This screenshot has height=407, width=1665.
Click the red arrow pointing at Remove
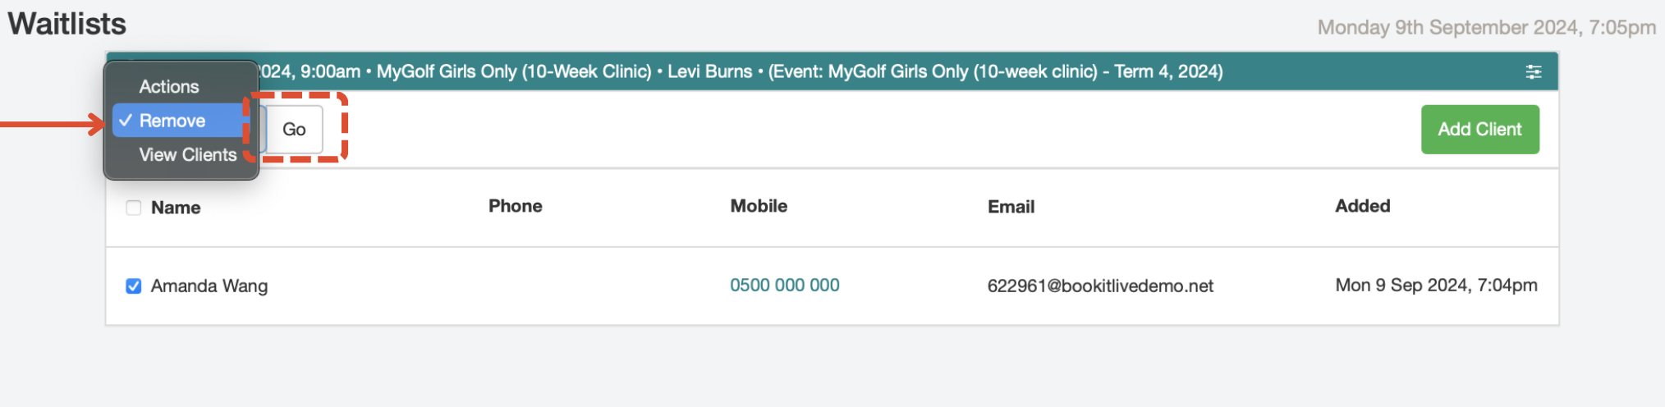click(x=53, y=125)
